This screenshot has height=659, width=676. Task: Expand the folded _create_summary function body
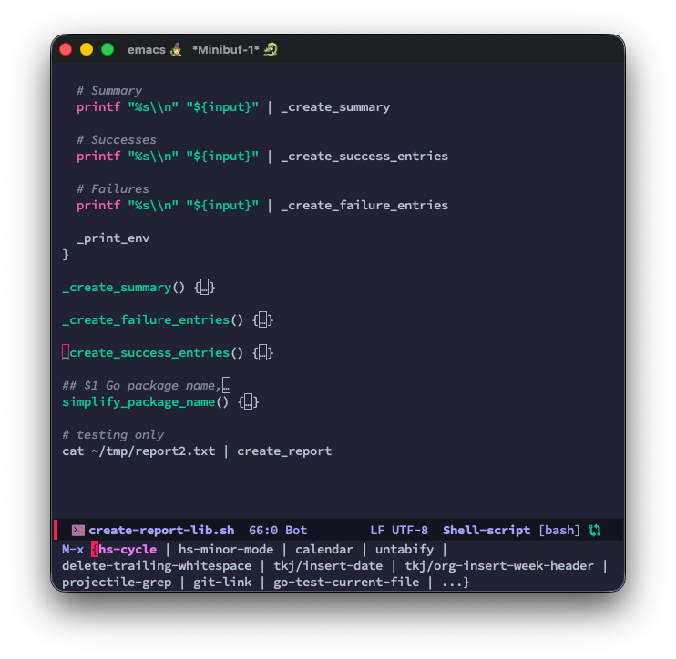[x=205, y=288]
